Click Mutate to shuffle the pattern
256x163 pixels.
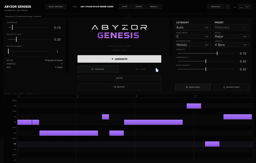[x=119, y=87]
